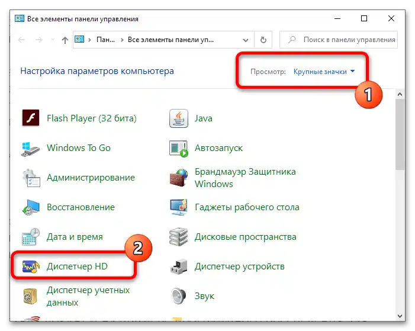Click the Диспетчер учетных данных safe icon

pos(30,296)
